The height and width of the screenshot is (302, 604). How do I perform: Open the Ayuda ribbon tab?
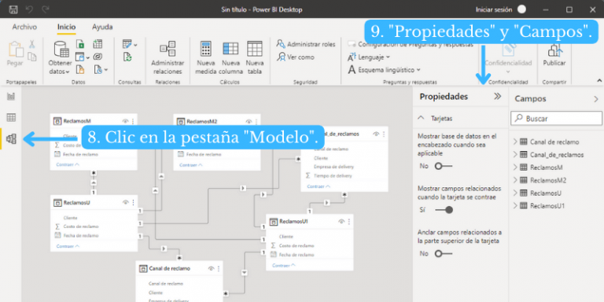tap(102, 27)
